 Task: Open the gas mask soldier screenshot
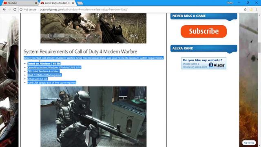[93, 117]
